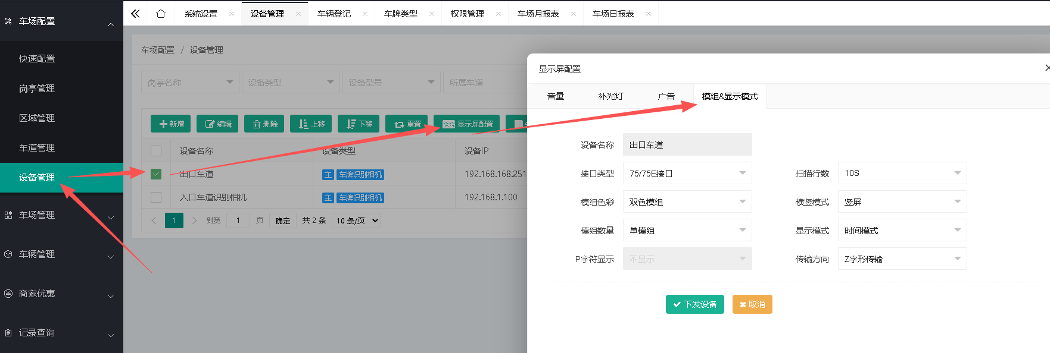This screenshot has width=1050, height=353.
Task: Open 显示屏配置 display config button
Action: 467,124
